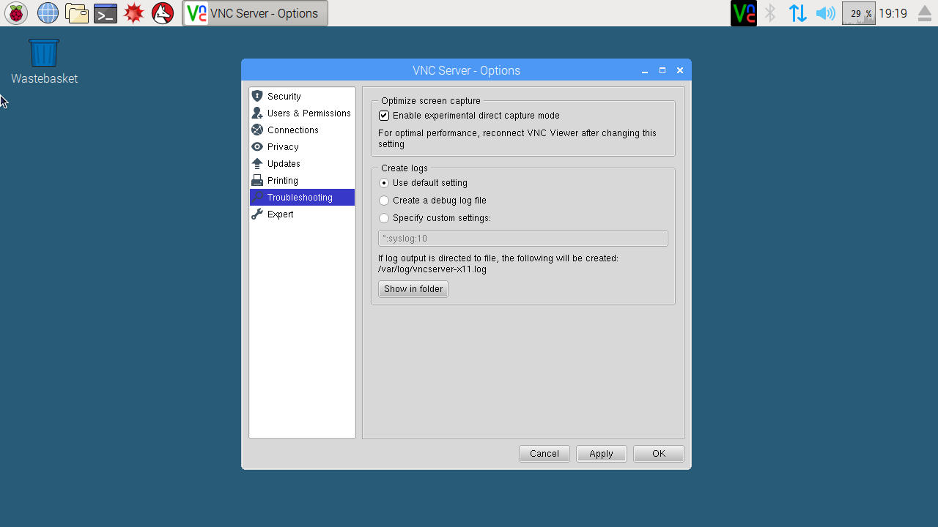Minimize the VNC Server Options window
Viewport: 938px width, 527px height.
[645, 71]
